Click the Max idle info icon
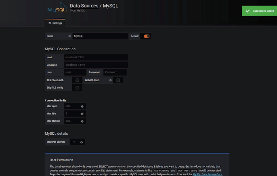 [x=82, y=114]
